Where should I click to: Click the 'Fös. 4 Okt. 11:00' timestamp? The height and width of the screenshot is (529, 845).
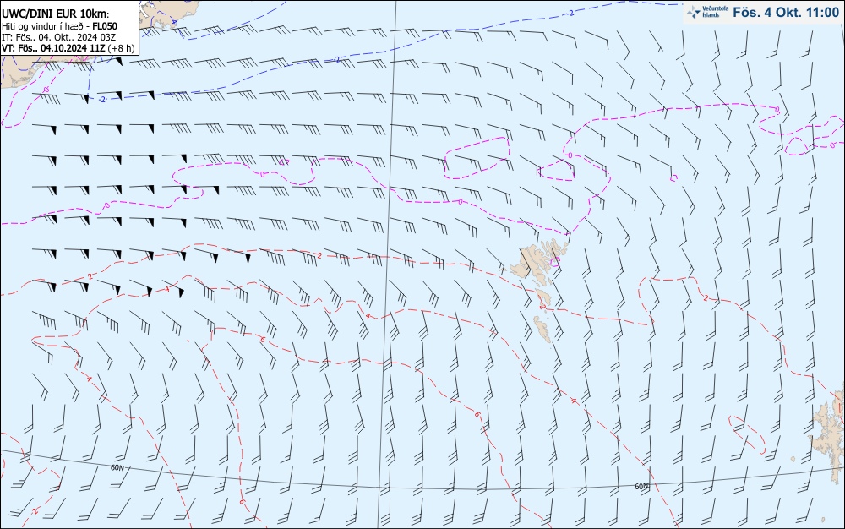[x=786, y=13]
